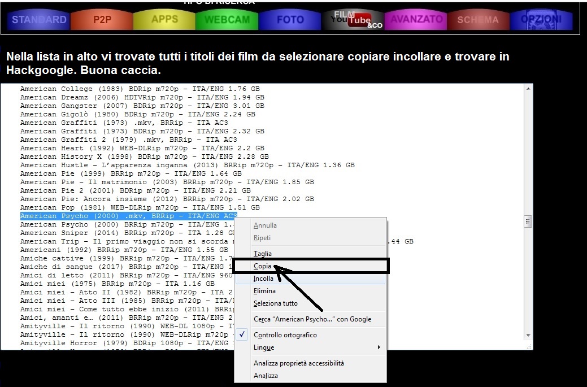This screenshot has height=387, width=587.
Task: Click the line "Amityville Horror (1979)"
Action: pyautogui.click(x=127, y=343)
